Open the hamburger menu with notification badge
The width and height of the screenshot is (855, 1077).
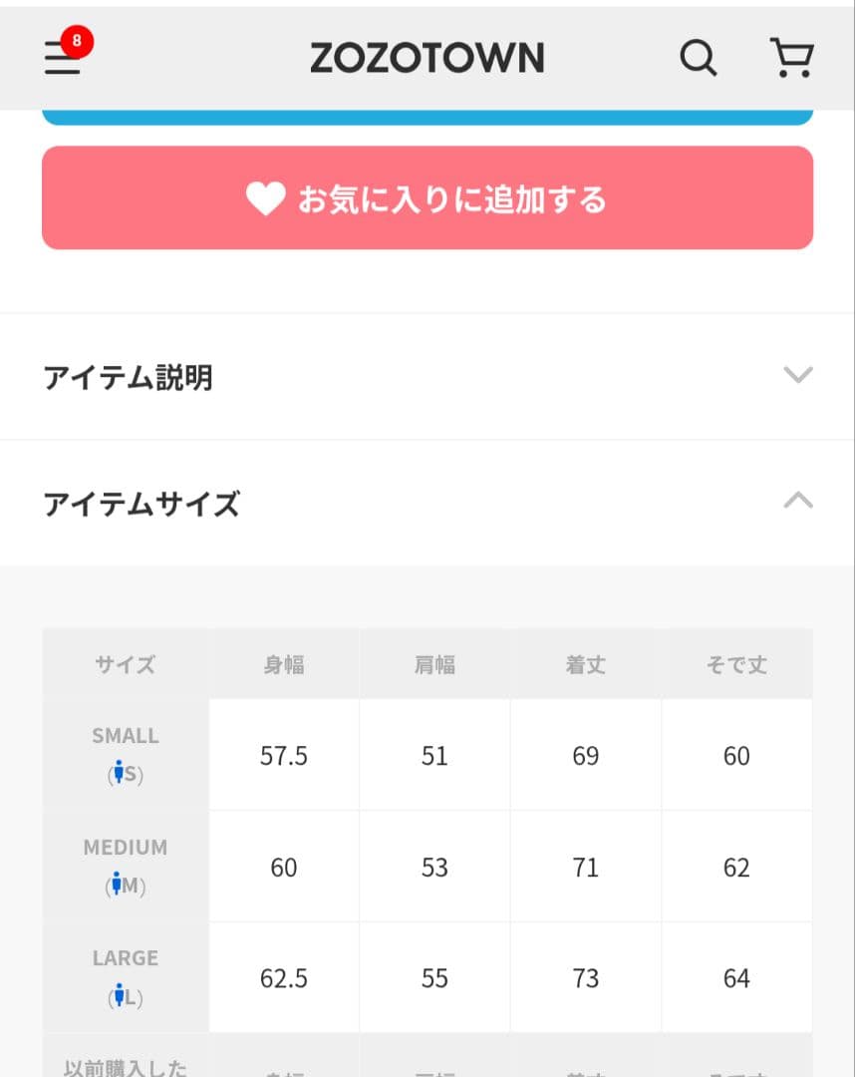pyautogui.click(x=62, y=61)
